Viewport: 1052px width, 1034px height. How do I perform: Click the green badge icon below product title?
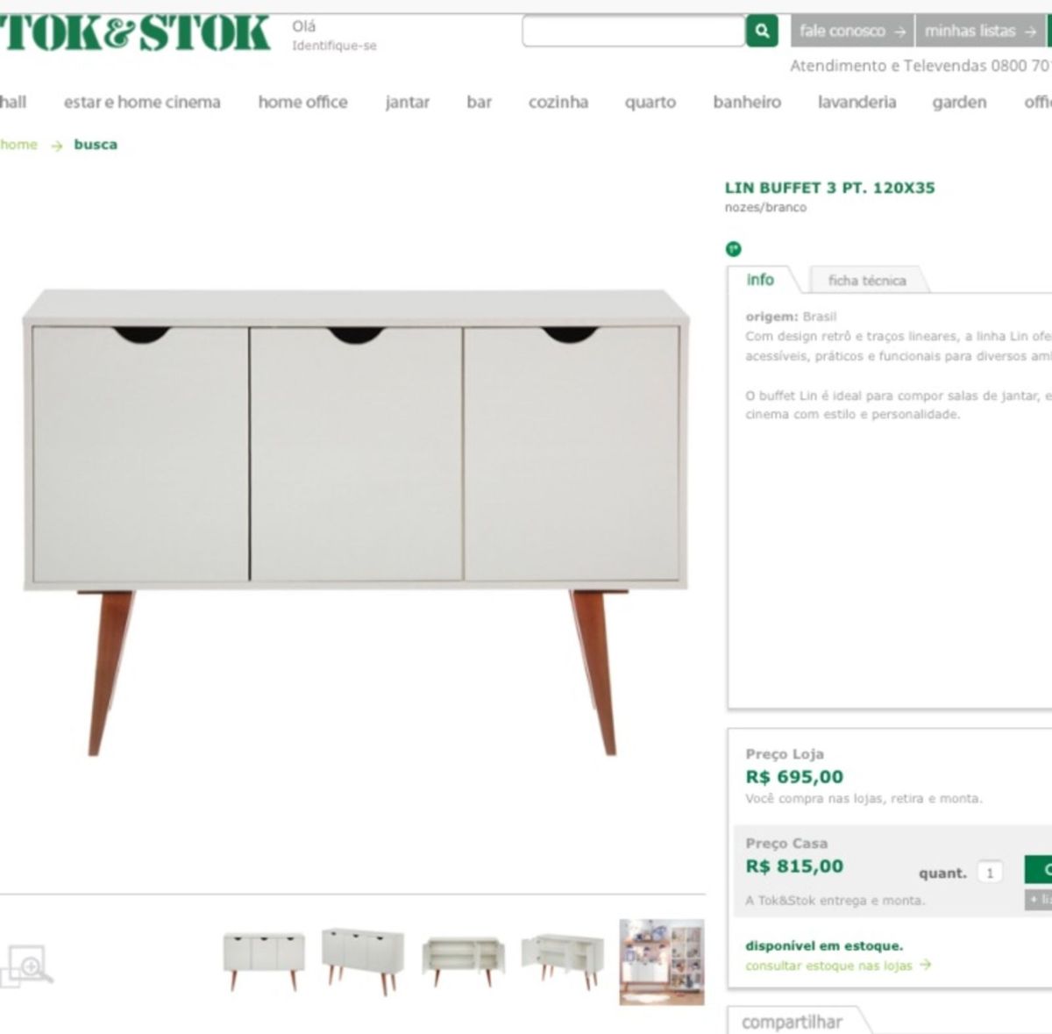pos(734,249)
